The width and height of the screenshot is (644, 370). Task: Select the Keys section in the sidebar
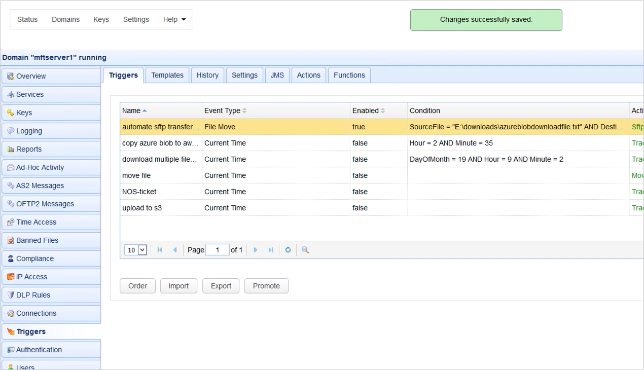pyautogui.click(x=25, y=112)
